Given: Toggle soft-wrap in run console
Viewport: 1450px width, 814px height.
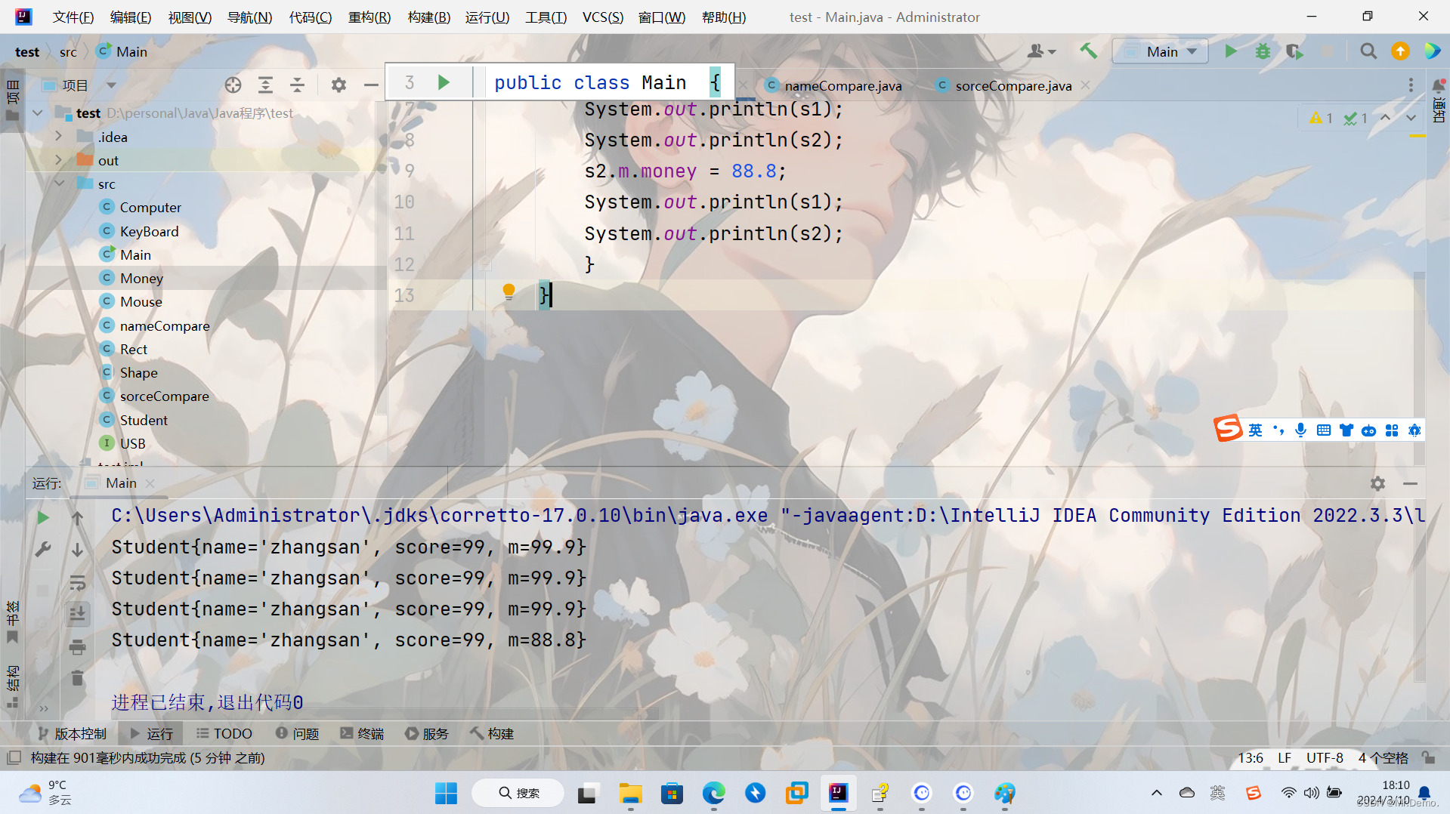Looking at the screenshot, I should (77, 582).
